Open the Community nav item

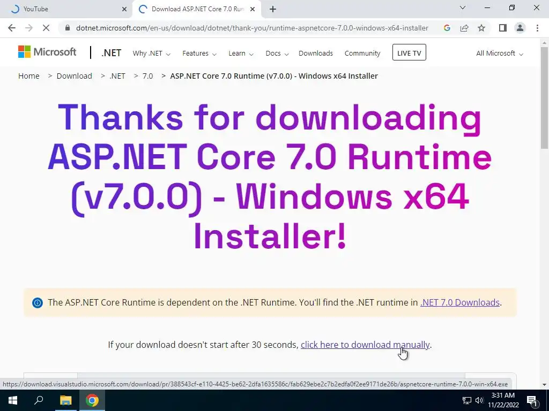click(x=362, y=53)
